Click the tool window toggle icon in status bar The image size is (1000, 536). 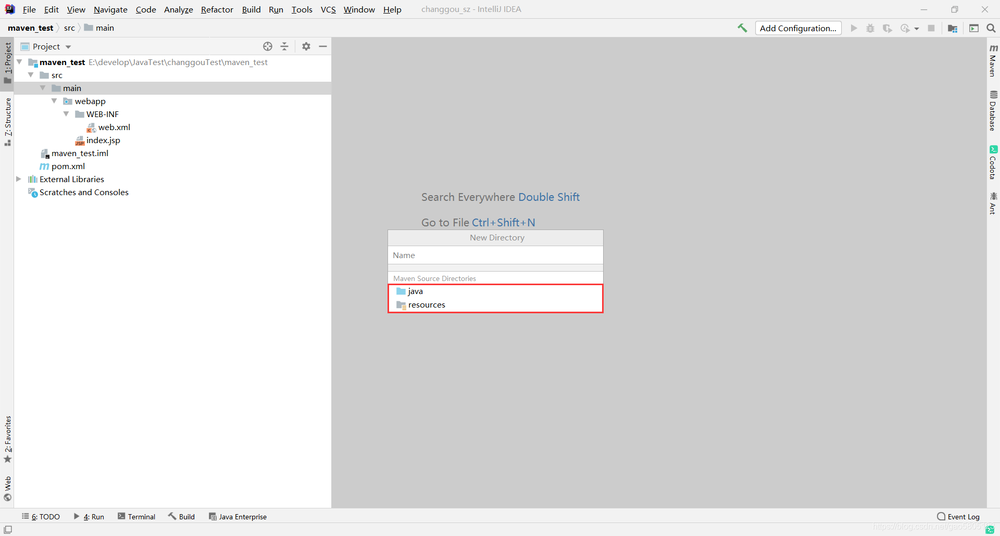click(8, 529)
